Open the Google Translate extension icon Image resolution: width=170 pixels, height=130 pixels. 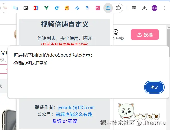(x=87, y=8)
